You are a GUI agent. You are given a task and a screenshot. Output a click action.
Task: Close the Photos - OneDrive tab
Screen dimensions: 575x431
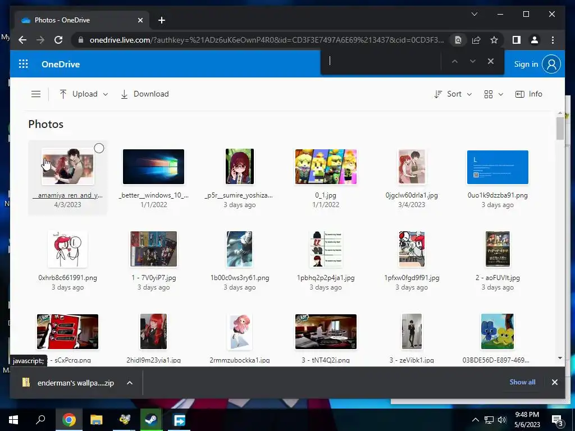(140, 20)
